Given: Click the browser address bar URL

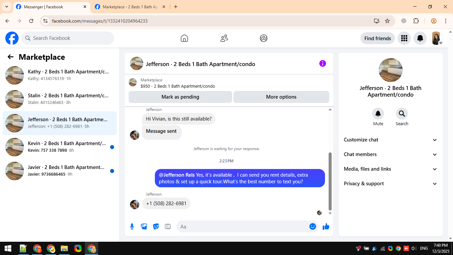Looking at the screenshot, I should (x=100, y=21).
